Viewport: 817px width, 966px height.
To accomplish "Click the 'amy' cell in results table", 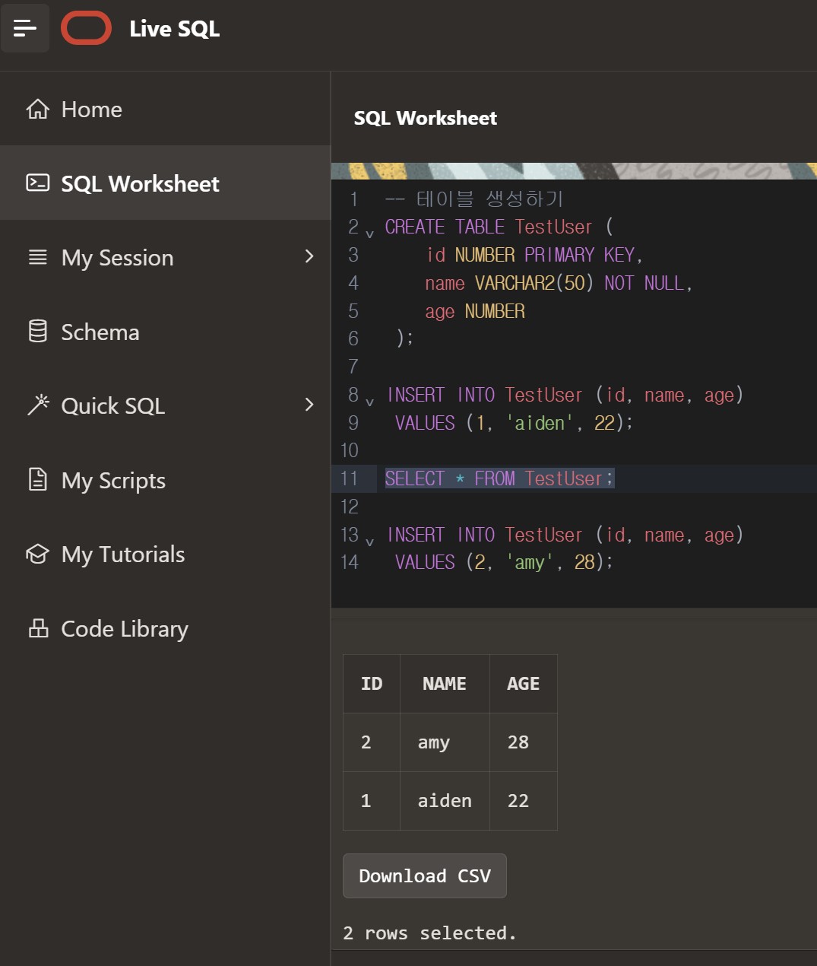I will 445,742.
